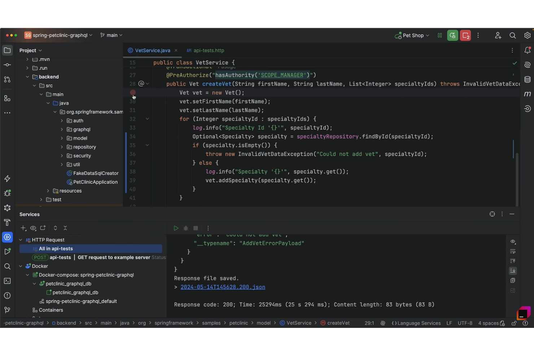Open the Project view dropdown
Image resolution: width=534 pixels, height=356 pixels.
coord(31,50)
